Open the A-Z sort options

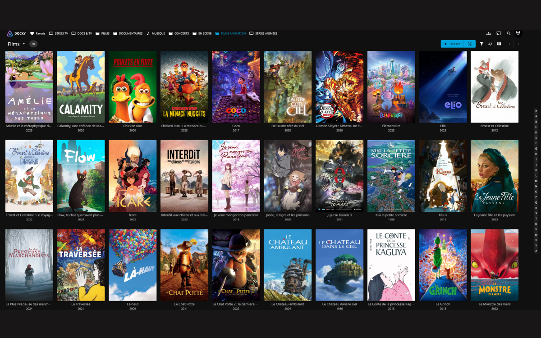tap(490, 44)
